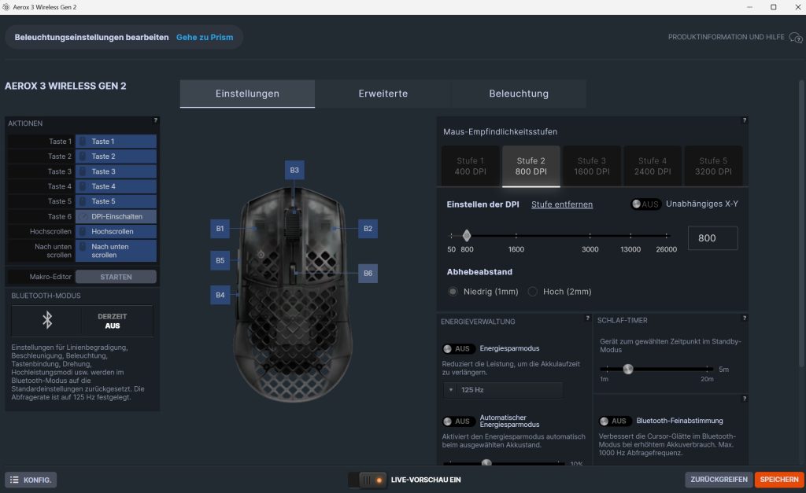This screenshot has width=806, height=493.
Task: Click the Stufe entfernen link
Action: coord(562,204)
